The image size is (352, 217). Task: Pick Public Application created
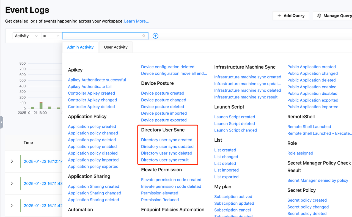click(x=312, y=67)
